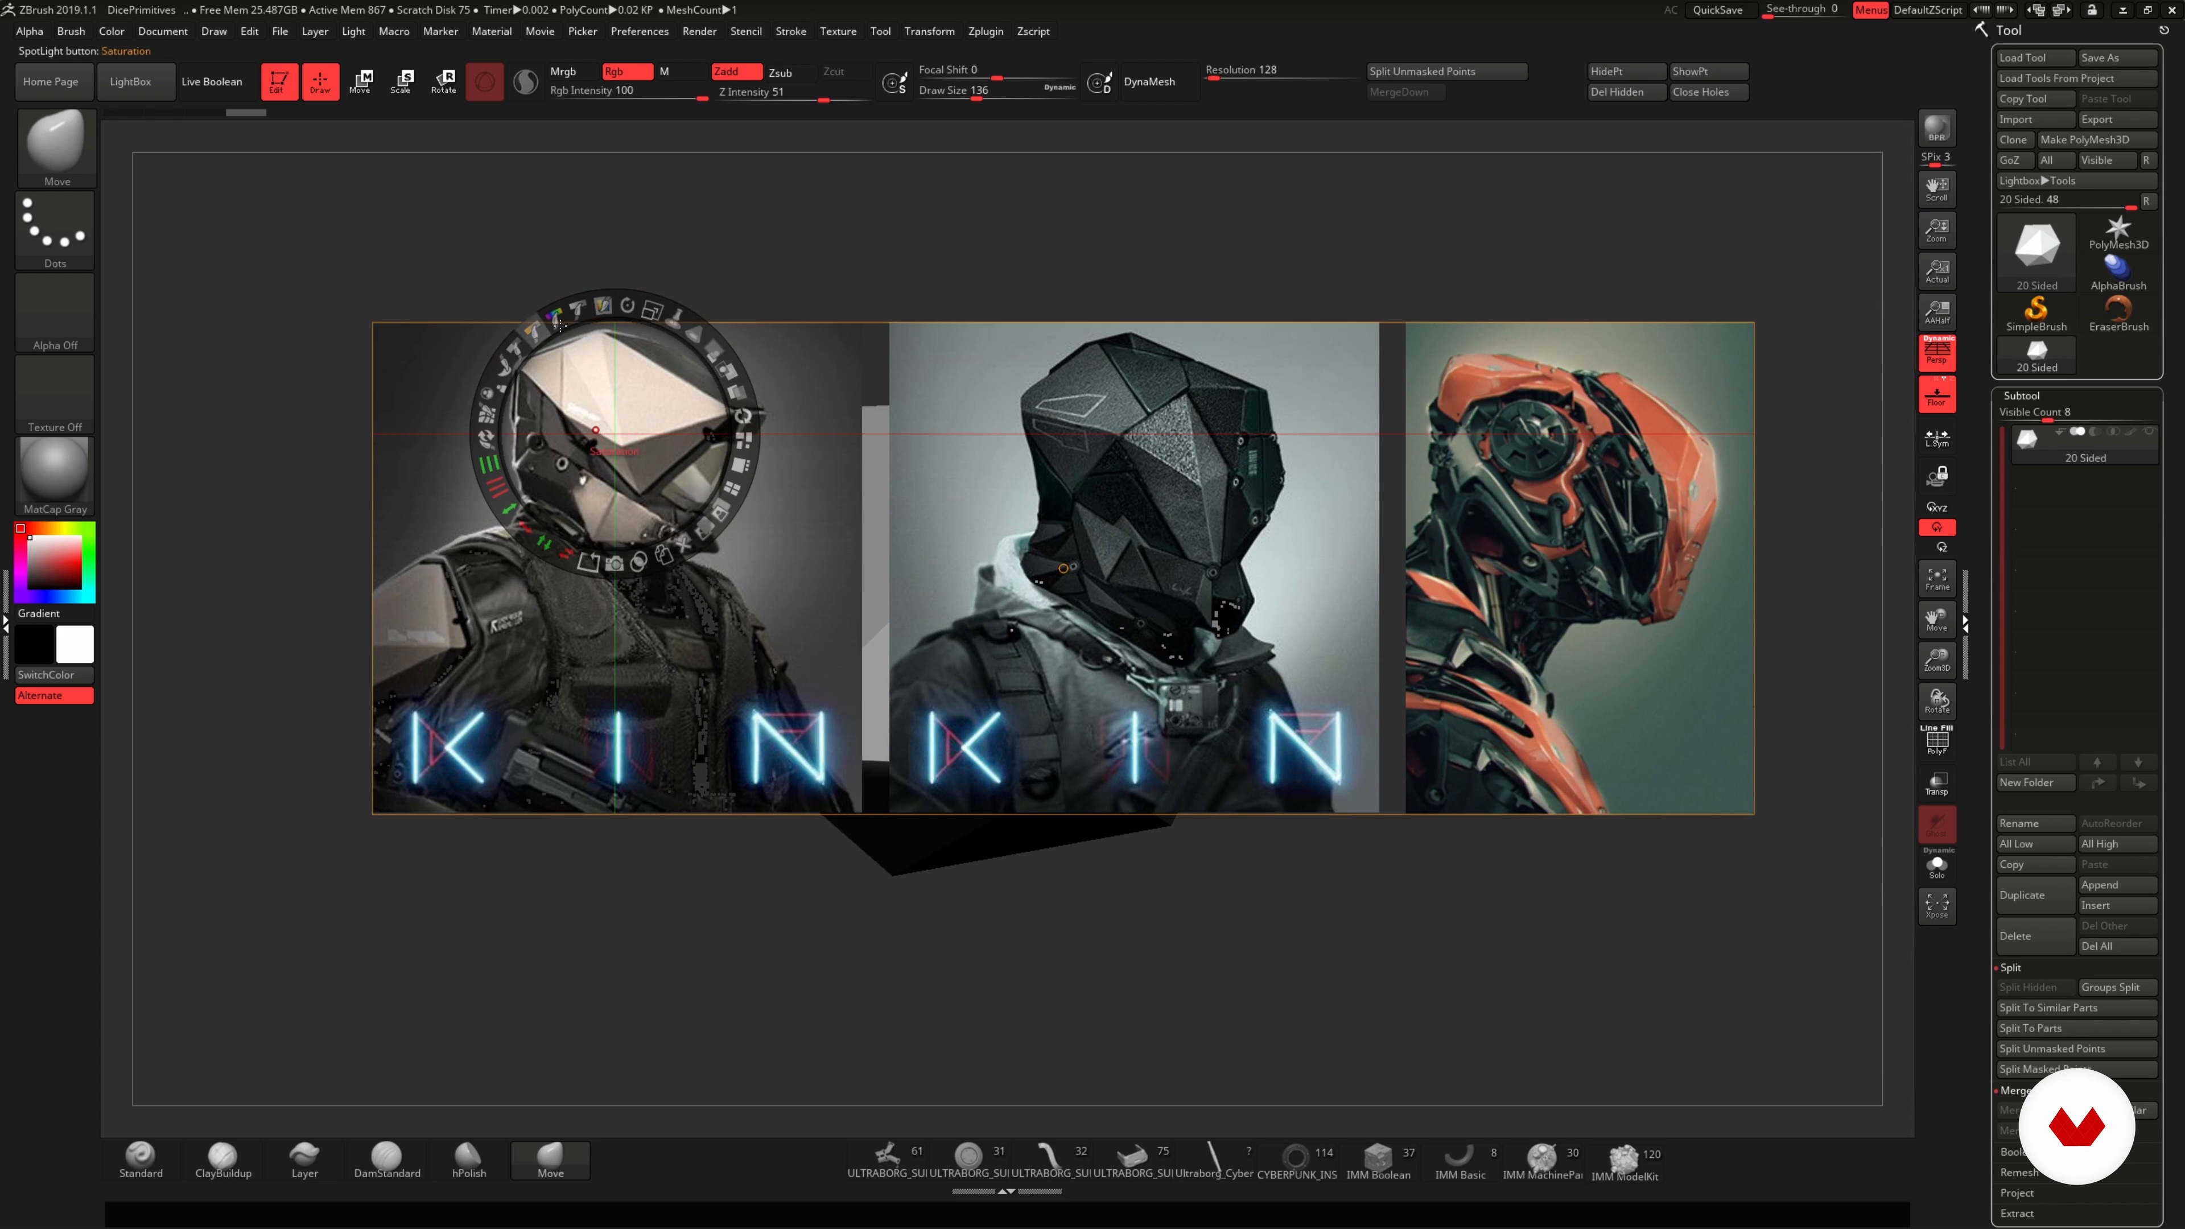Click the Local Symmetry L.Sym icon
The height and width of the screenshot is (1229, 2185).
pyautogui.click(x=1936, y=438)
